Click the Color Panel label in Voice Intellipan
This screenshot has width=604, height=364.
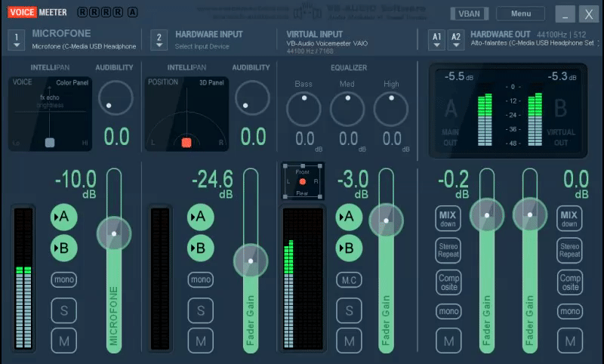point(72,82)
